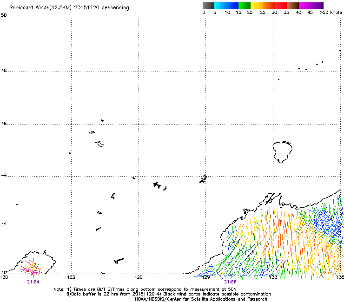This screenshot has height=302, width=344.
Task: Click the blue wind barbs patch near 135
Action: coord(327,223)
